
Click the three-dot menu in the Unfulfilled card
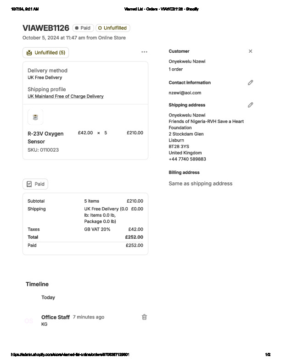click(x=144, y=52)
